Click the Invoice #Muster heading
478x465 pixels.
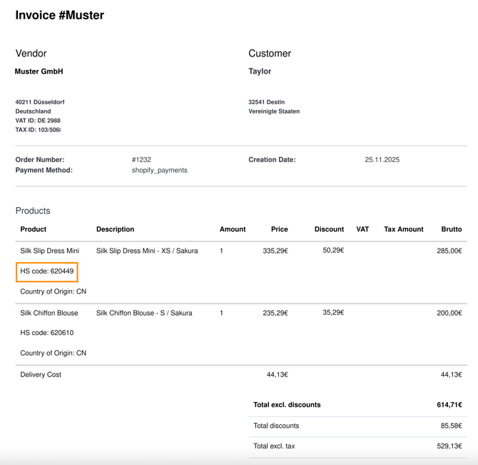tap(60, 15)
